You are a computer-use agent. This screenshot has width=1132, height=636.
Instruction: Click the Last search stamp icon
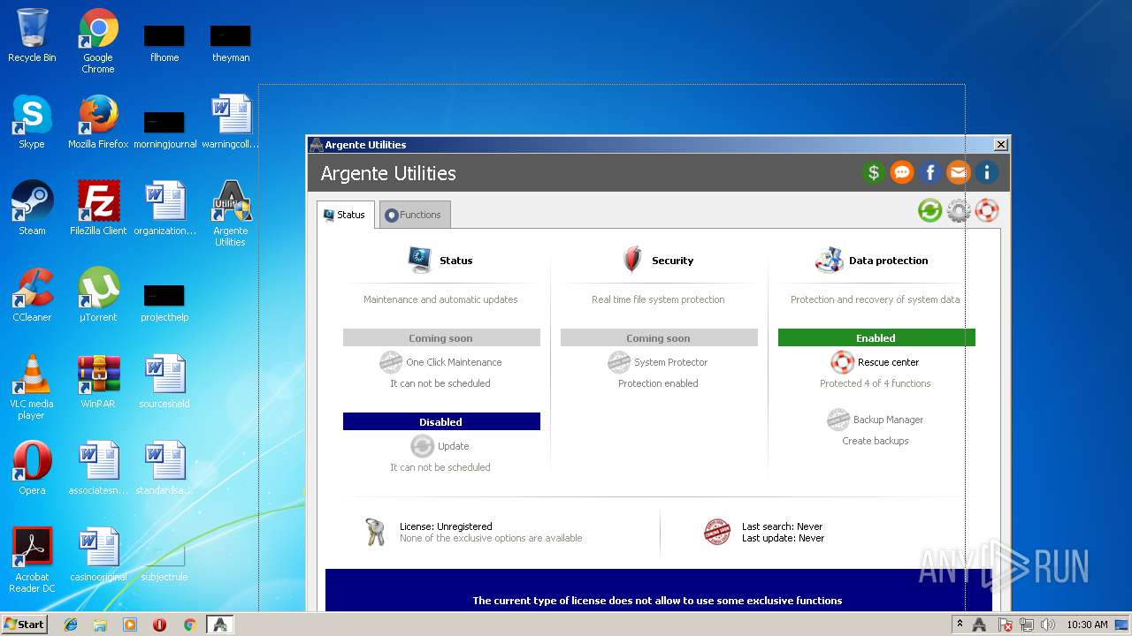click(x=717, y=532)
